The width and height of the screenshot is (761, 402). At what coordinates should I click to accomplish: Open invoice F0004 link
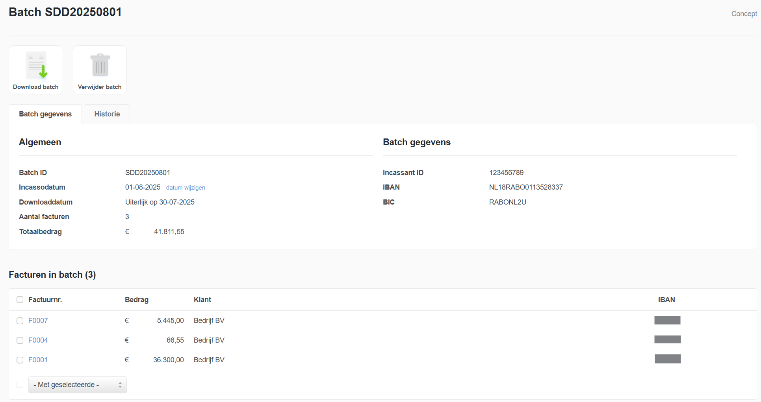coord(38,340)
